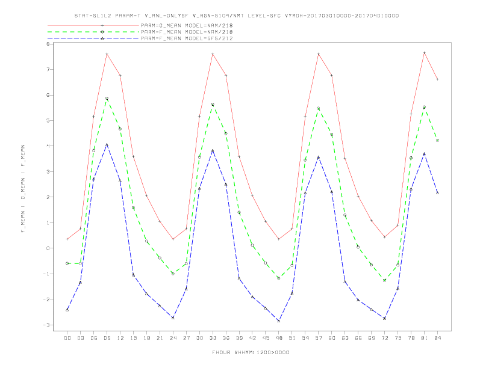Image resolution: width=477 pixels, height=368 pixels.
Task: Click x-axis tick label 24
Action: [x=173, y=338]
